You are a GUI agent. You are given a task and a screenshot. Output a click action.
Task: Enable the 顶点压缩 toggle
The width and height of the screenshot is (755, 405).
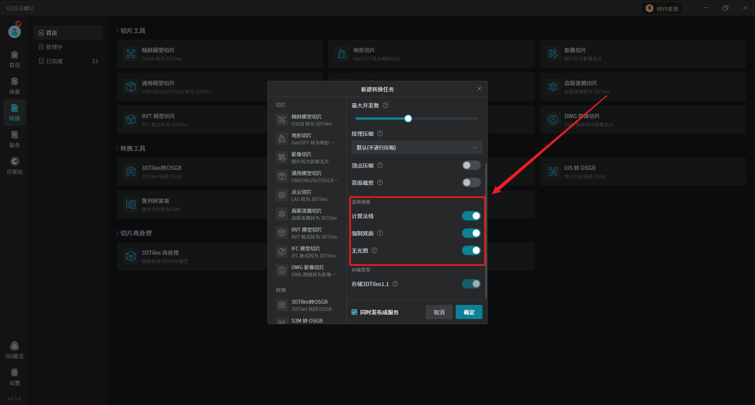point(471,166)
